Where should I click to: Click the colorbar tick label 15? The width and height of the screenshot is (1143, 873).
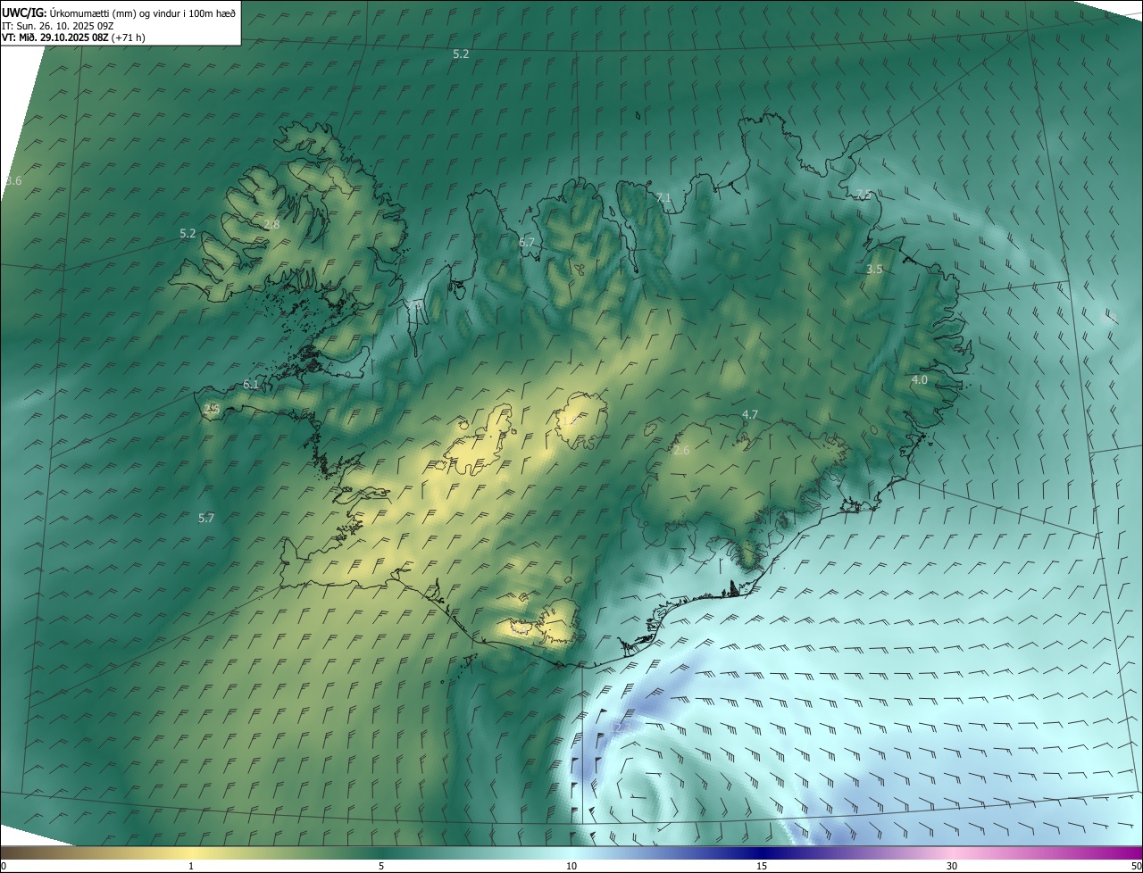(762, 867)
